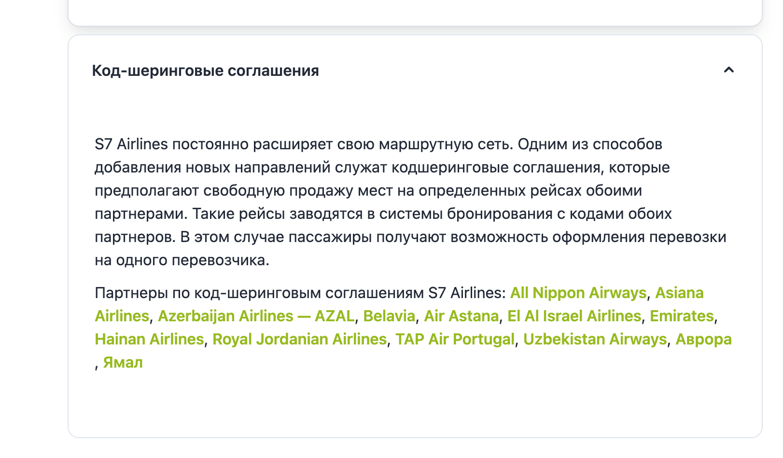Follow the Royal Jordanian Airlines link
783x458 pixels.
click(x=299, y=339)
